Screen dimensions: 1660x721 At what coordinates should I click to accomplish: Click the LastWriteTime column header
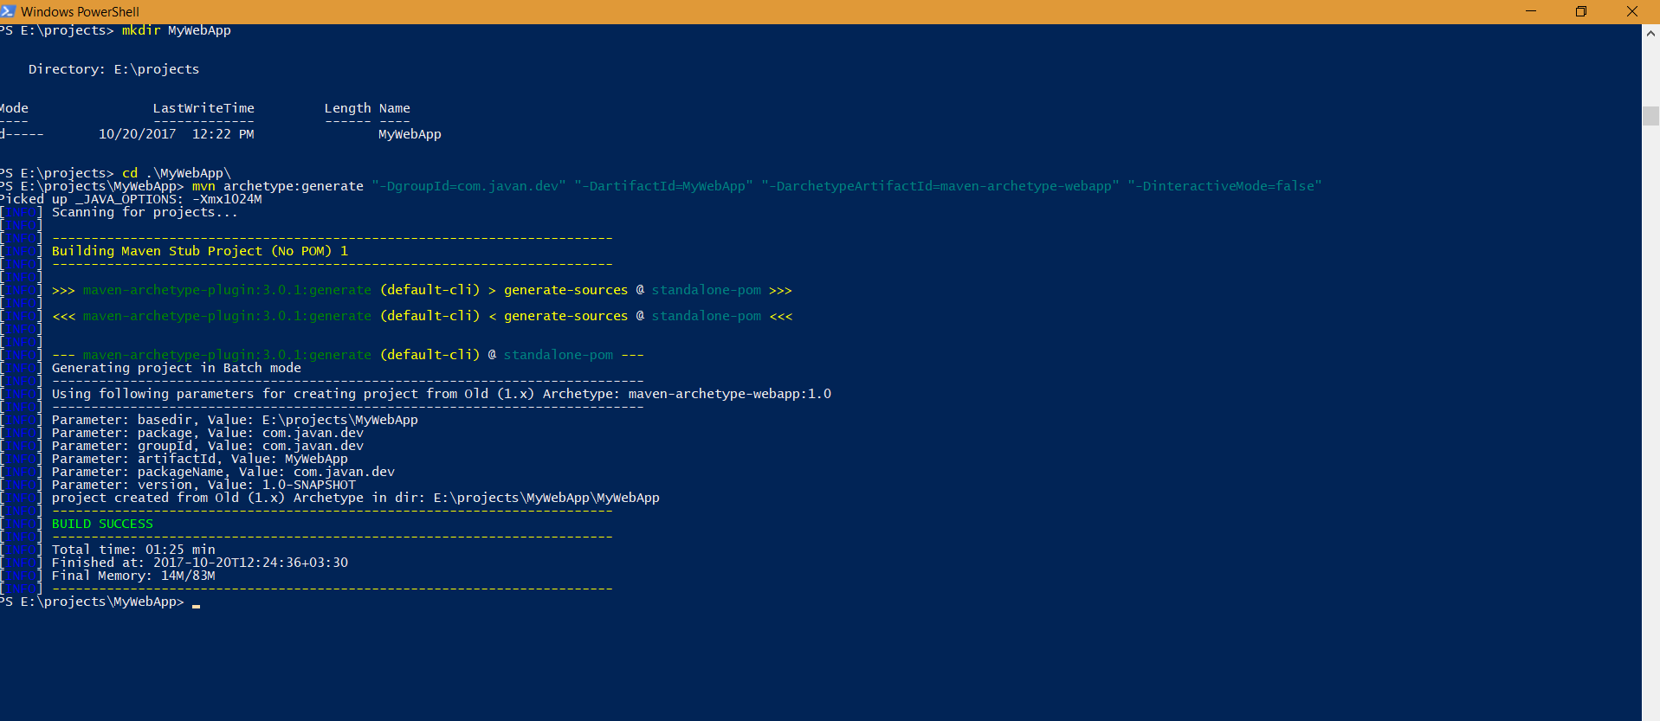[x=203, y=108]
